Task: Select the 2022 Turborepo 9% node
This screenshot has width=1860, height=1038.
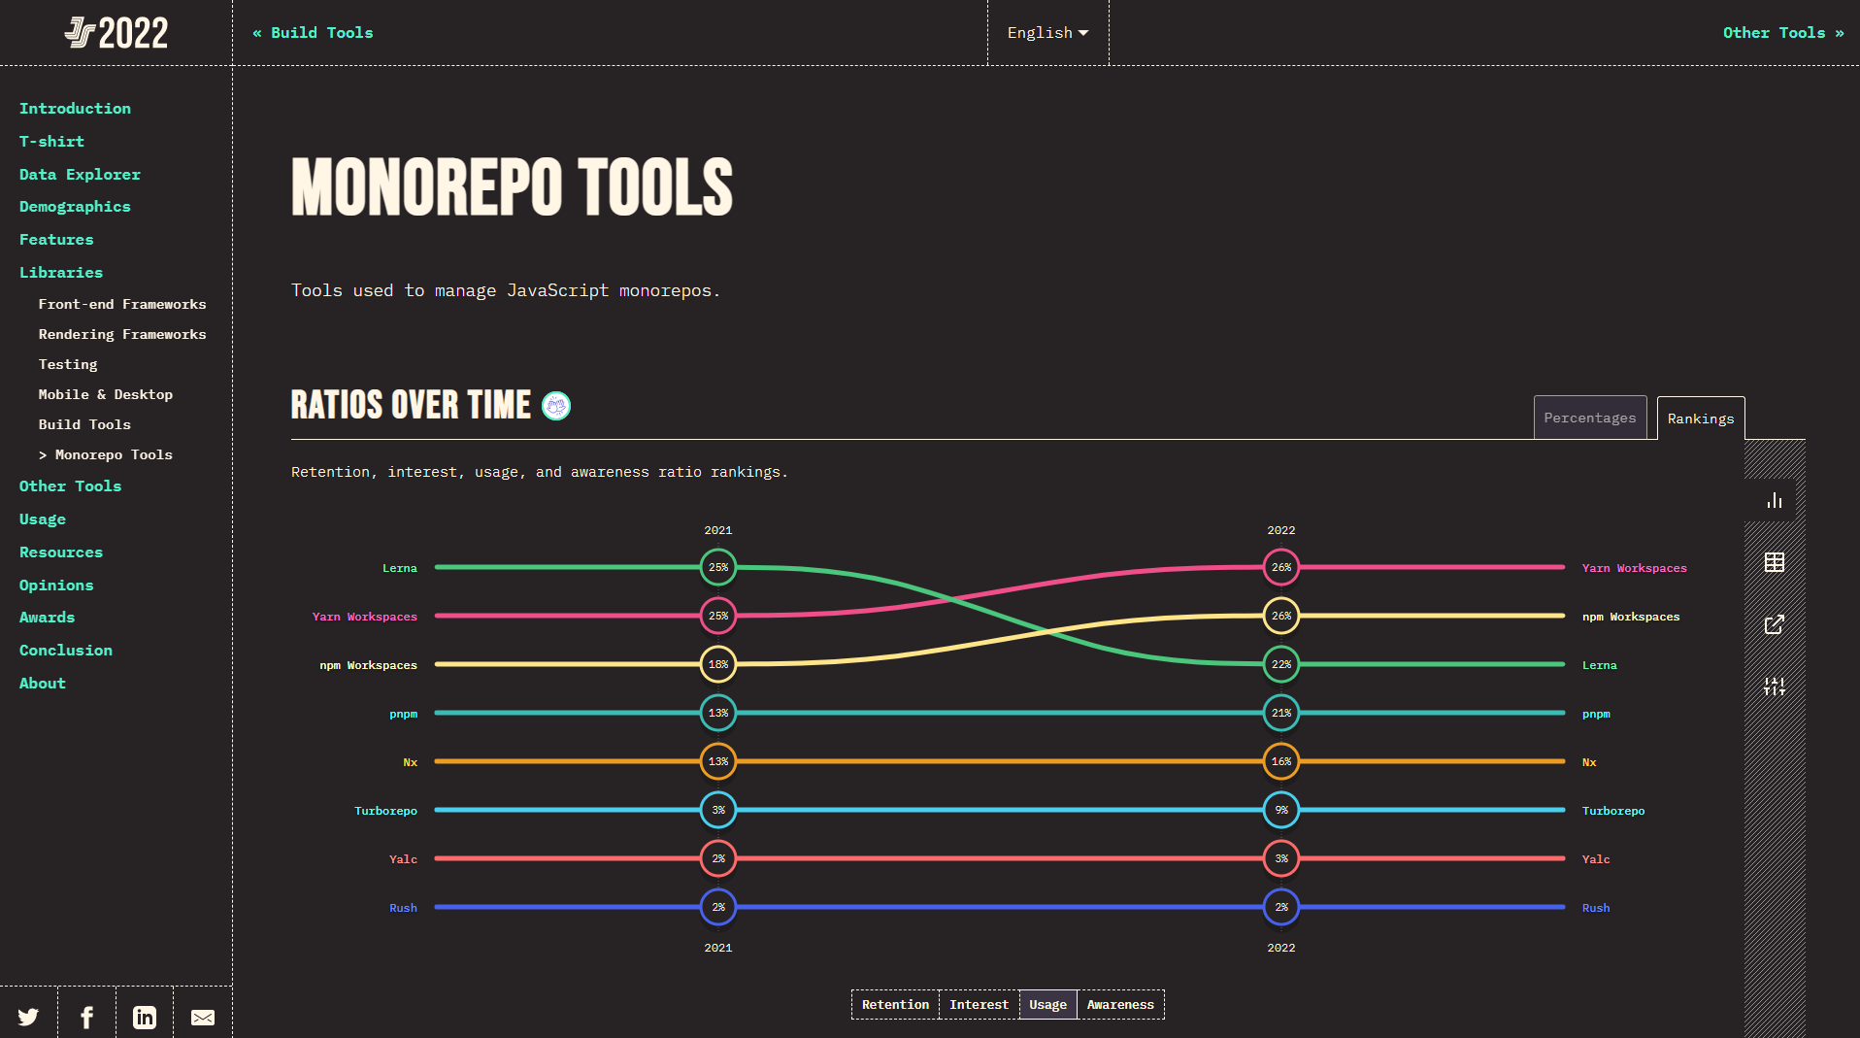Action: (x=1281, y=810)
